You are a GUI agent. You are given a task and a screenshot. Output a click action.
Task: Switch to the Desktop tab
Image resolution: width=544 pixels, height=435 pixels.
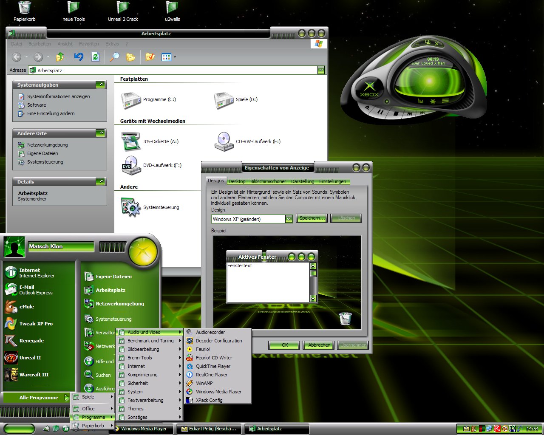click(237, 181)
